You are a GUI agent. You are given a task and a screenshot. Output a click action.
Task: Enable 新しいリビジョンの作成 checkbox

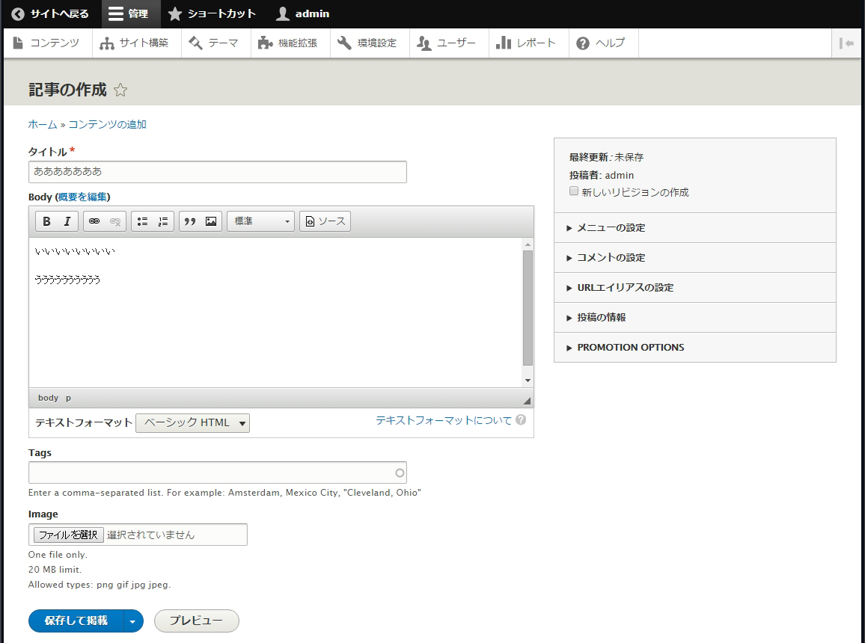tap(574, 191)
